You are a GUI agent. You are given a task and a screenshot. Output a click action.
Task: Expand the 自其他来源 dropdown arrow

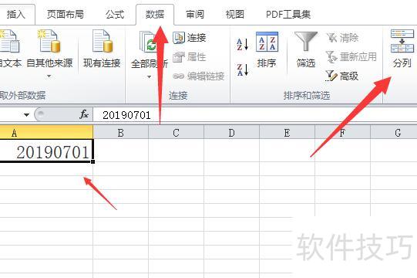[49, 76]
